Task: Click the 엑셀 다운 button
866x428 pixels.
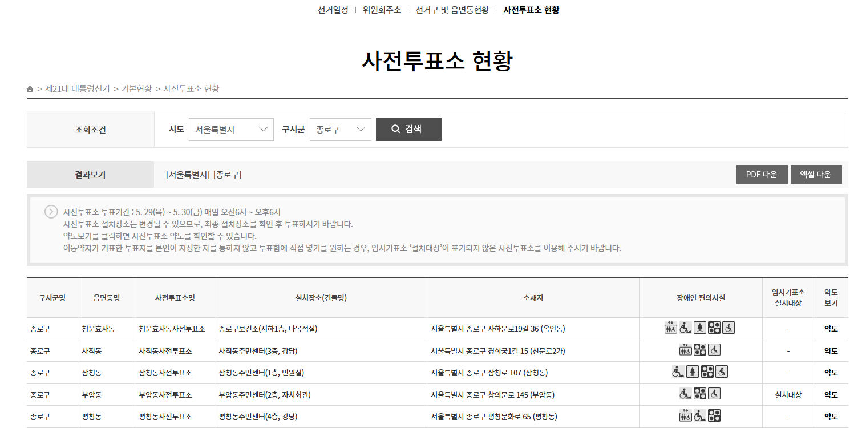Action: (x=816, y=175)
